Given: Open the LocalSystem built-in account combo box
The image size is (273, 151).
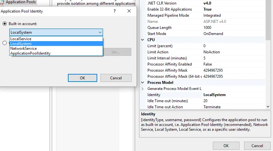Looking at the screenshot, I should coord(56,32).
